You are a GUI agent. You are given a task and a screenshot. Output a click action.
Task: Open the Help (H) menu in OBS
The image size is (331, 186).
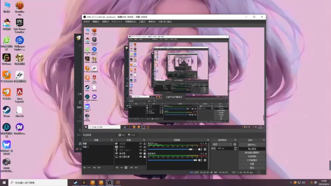pyautogui.click(x=152, y=22)
